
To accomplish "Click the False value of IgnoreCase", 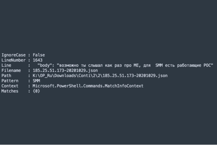I will (39, 55).
